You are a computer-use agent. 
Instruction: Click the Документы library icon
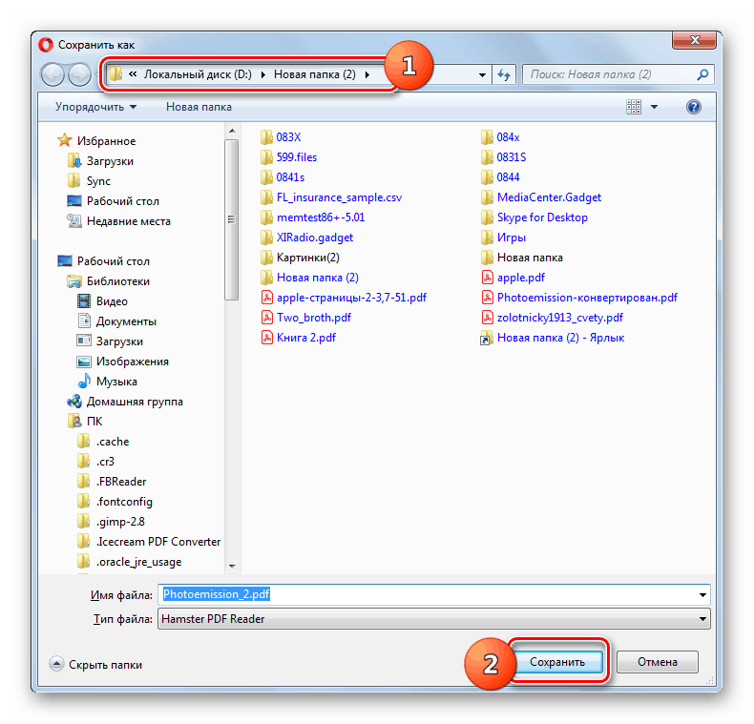click(84, 321)
